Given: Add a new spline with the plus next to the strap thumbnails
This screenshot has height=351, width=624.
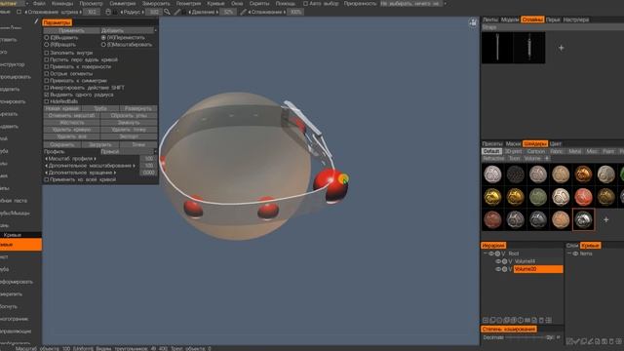Looking at the screenshot, I should (562, 48).
